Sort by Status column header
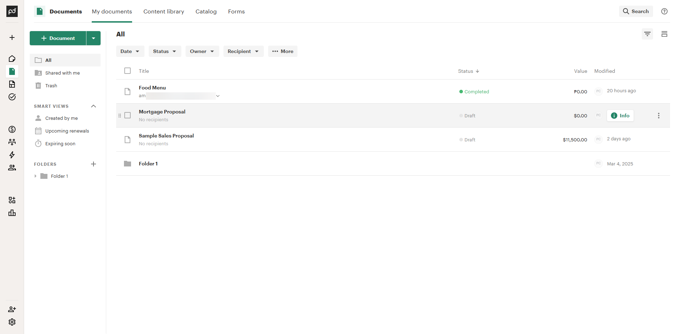The image size is (680, 334). tap(469, 71)
